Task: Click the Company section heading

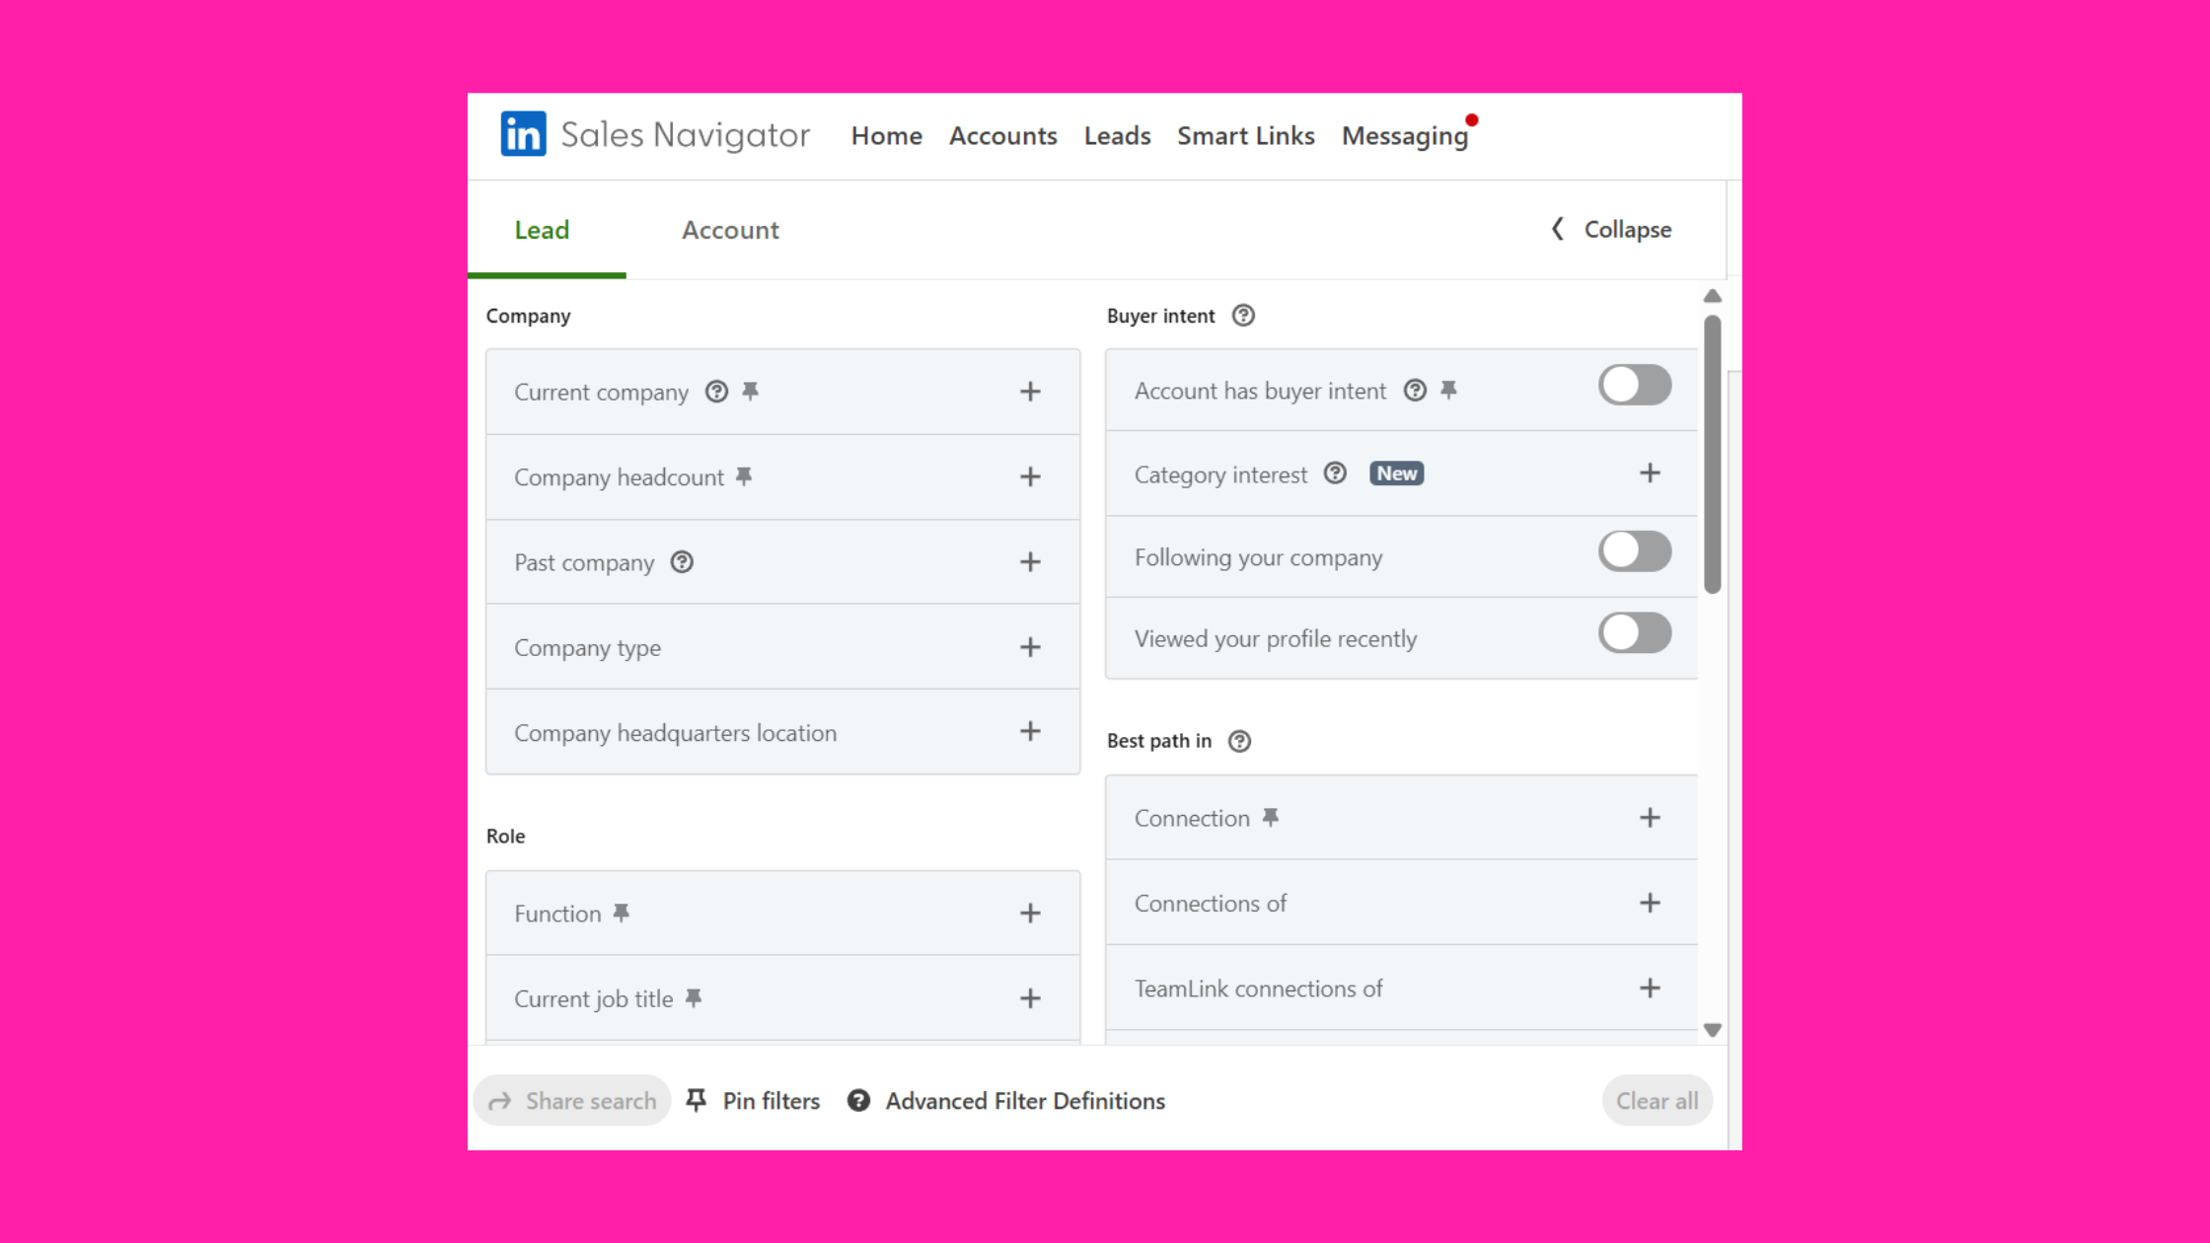Action: (x=528, y=316)
